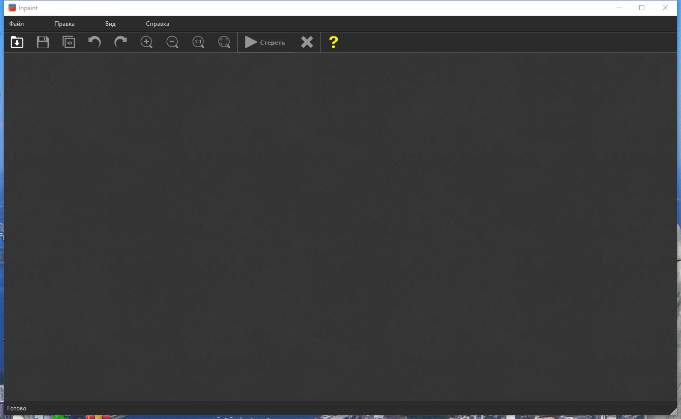Open an image file from toolbar
681x419 pixels.
coord(17,42)
